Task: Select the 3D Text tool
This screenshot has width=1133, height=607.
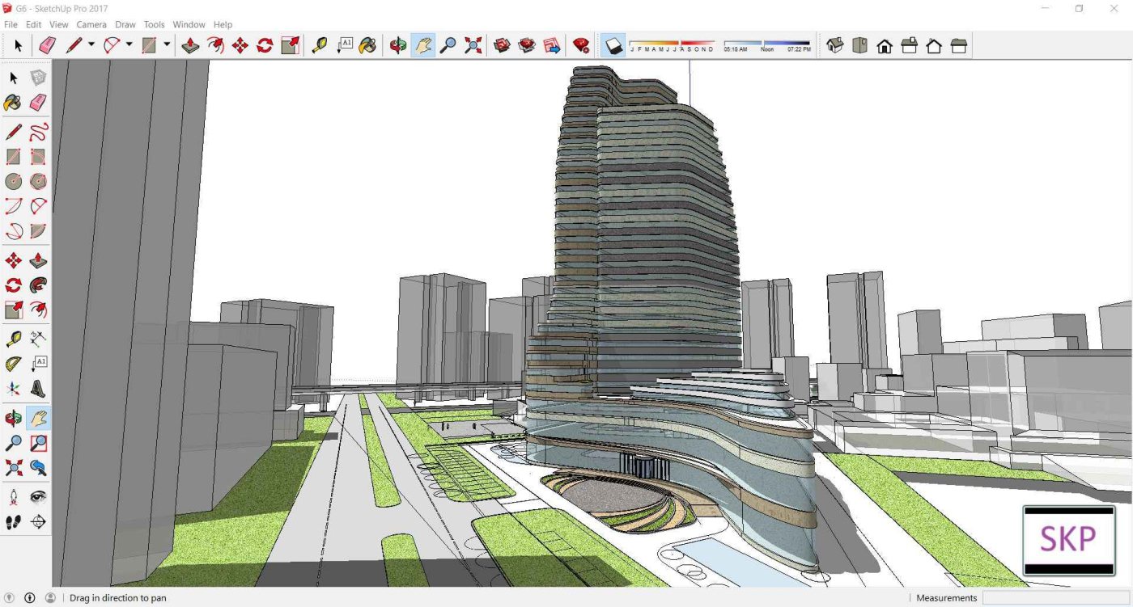Action: pos(38,389)
